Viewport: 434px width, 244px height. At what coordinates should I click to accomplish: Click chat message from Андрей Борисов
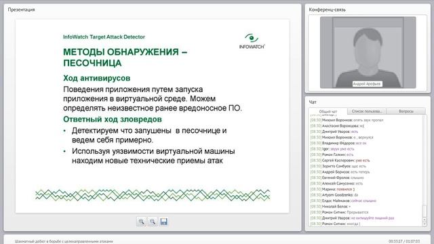pyautogui.click(x=340, y=171)
